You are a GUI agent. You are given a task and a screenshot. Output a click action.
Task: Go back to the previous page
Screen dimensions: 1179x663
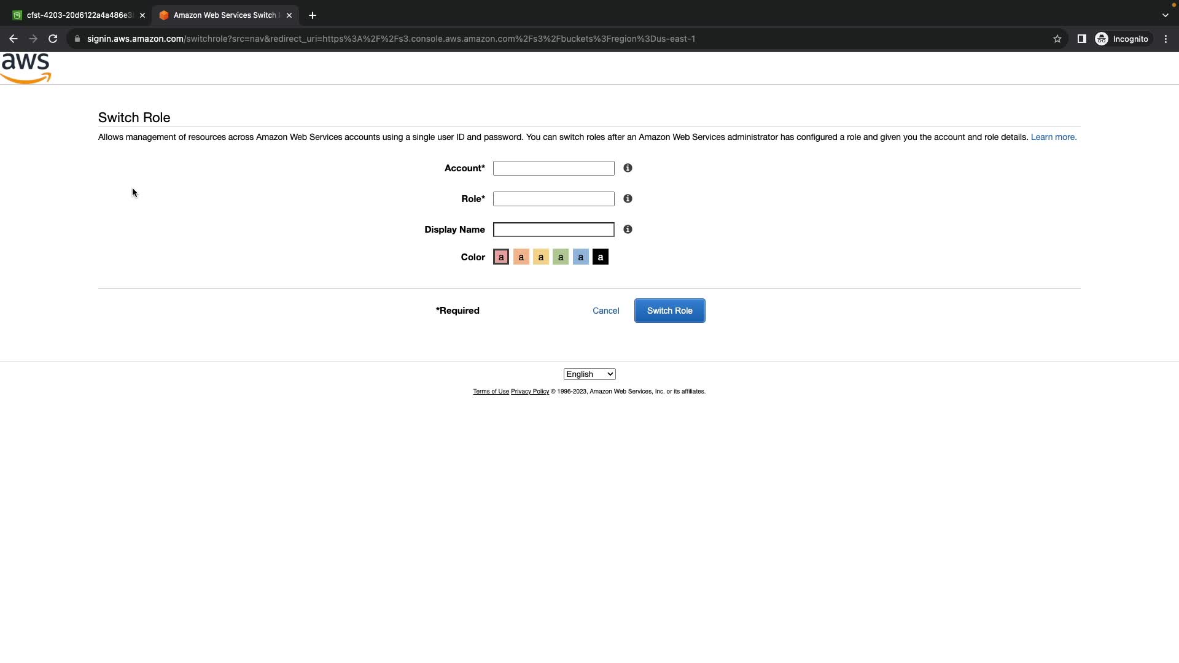tap(14, 39)
